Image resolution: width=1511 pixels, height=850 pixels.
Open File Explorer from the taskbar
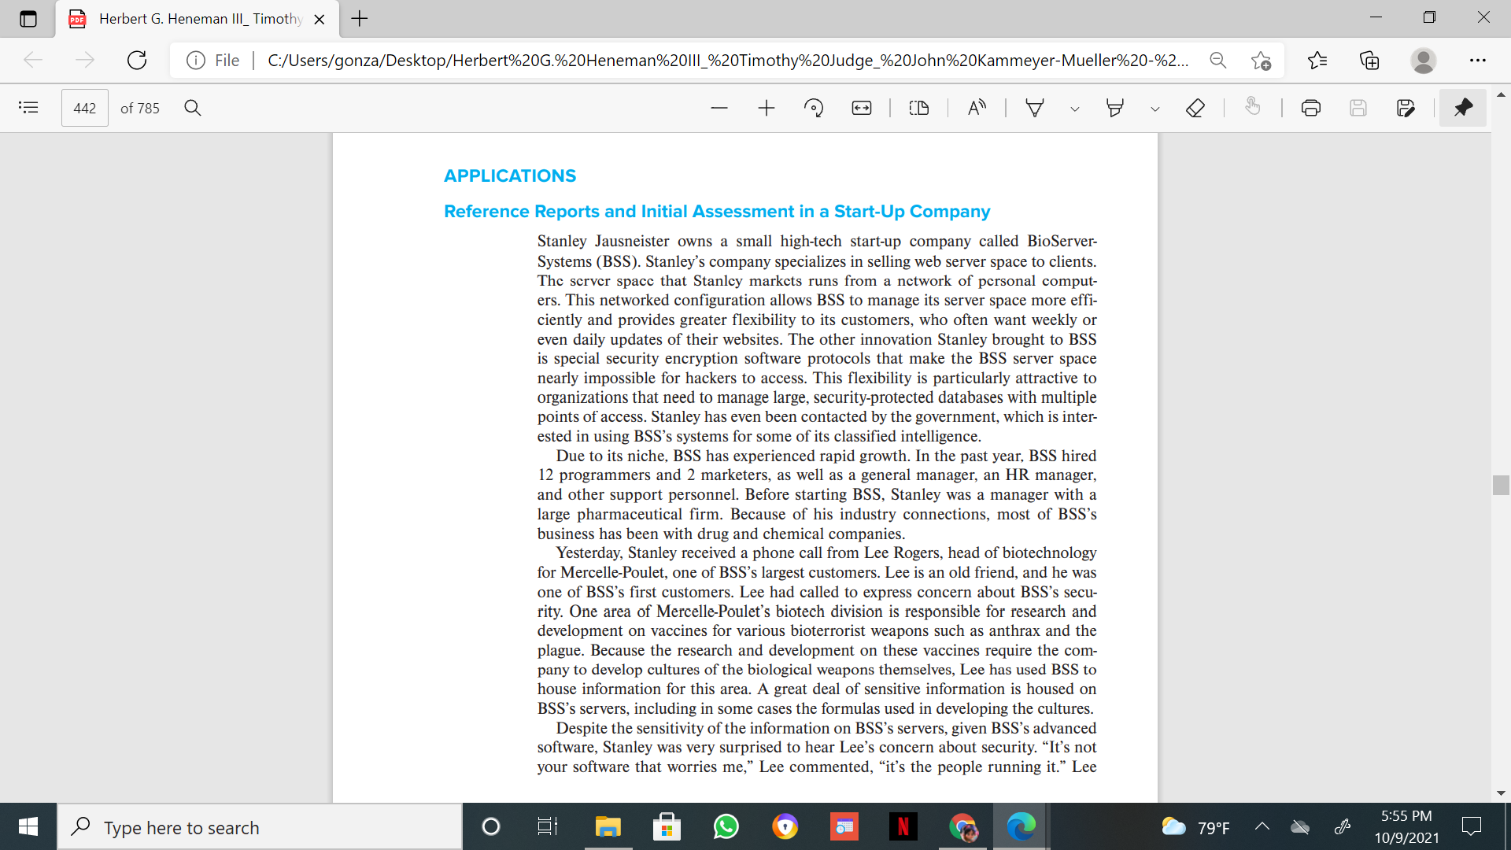[608, 827]
